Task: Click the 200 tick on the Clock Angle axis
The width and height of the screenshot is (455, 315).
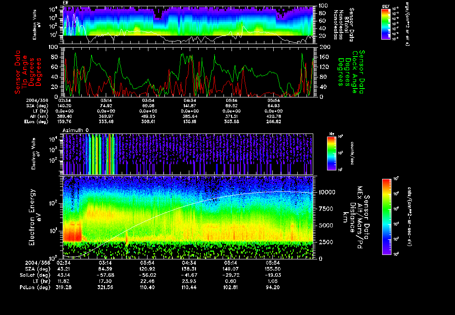Action: pos(325,47)
